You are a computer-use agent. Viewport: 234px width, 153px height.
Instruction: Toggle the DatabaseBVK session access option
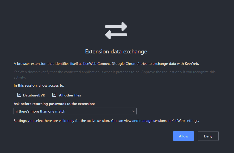(x=19, y=95)
